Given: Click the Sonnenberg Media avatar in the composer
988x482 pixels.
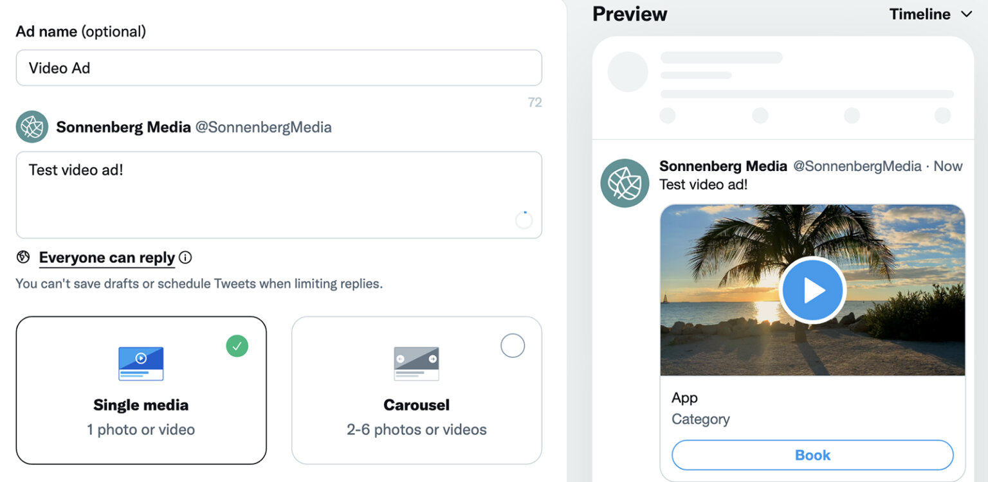Looking at the screenshot, I should click(32, 127).
